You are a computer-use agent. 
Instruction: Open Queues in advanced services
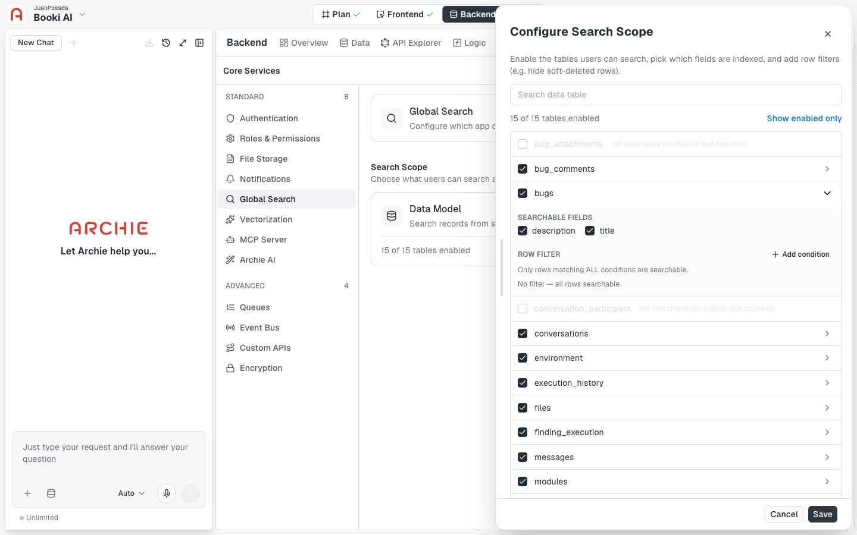coord(287,307)
